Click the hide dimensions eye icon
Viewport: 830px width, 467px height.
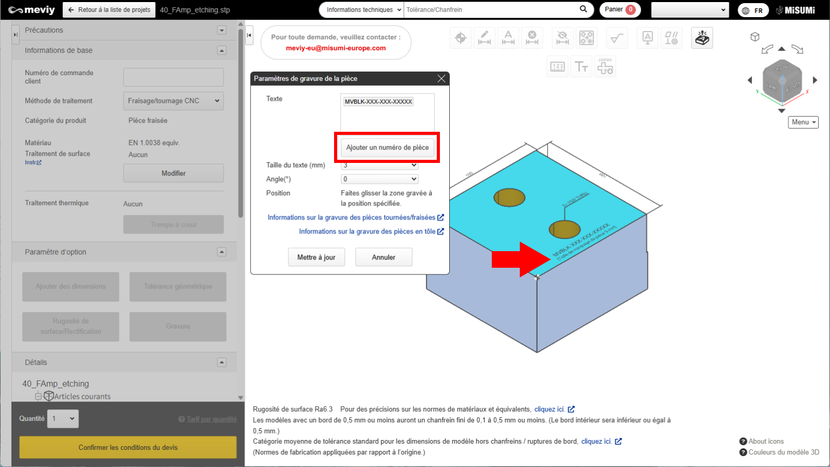pyautogui.click(x=562, y=38)
